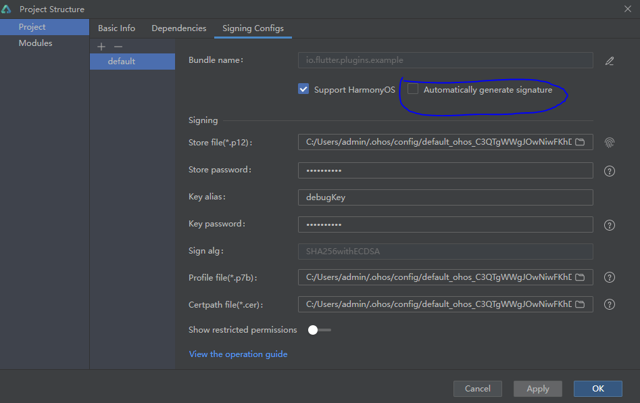Open help for Key password
The image size is (640, 403).
pyautogui.click(x=610, y=225)
